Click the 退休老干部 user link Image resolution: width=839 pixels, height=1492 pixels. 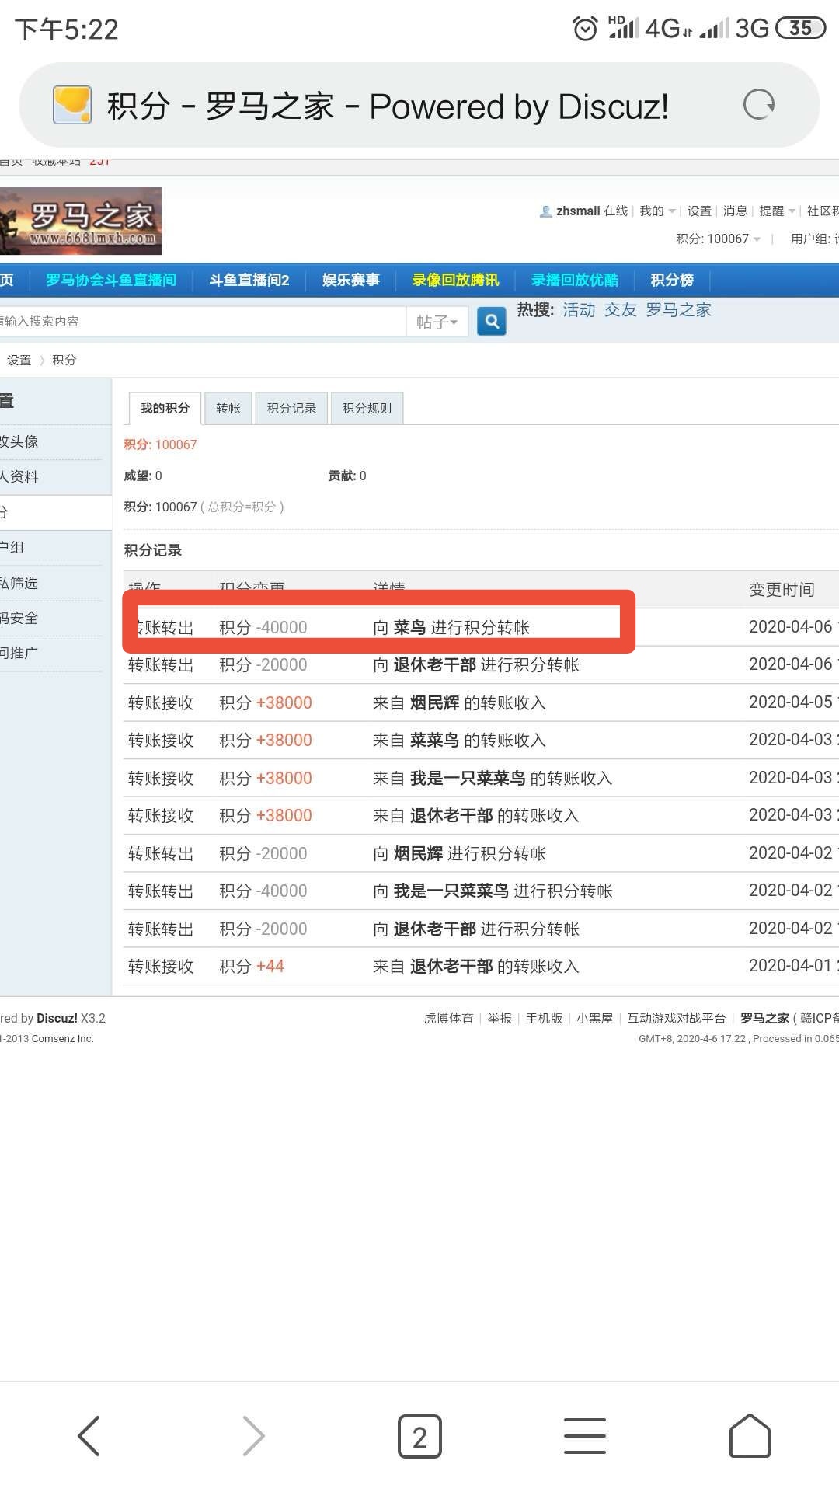[434, 665]
